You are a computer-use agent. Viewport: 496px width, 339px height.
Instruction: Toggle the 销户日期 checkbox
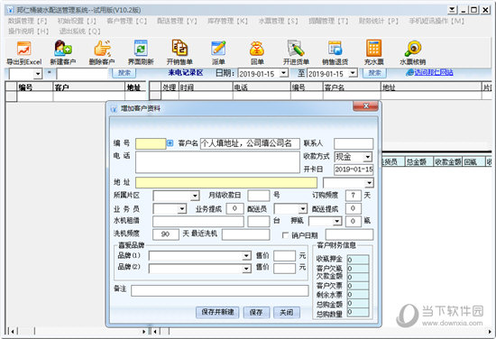[x=285, y=235]
